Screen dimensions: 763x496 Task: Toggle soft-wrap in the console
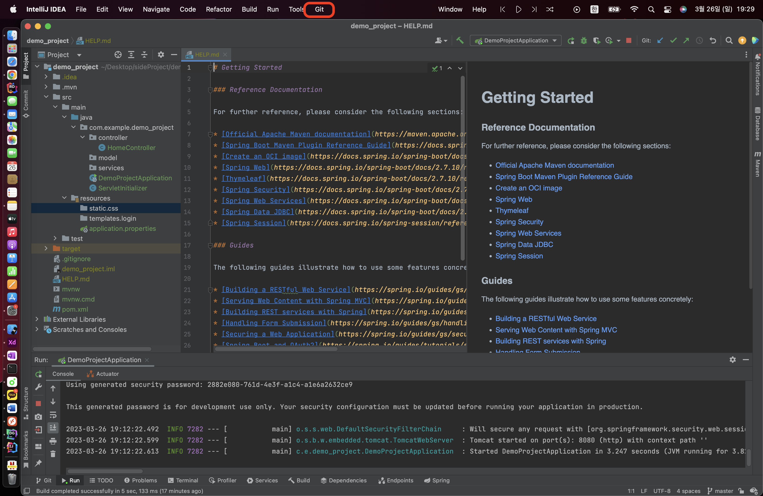[53, 415]
